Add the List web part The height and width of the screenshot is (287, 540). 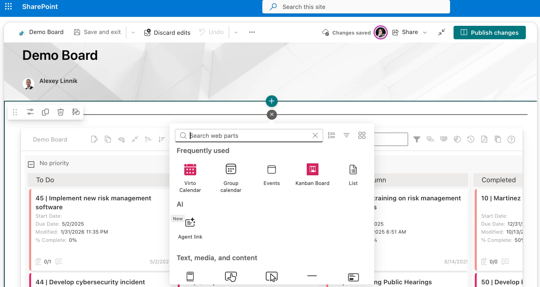point(353,175)
